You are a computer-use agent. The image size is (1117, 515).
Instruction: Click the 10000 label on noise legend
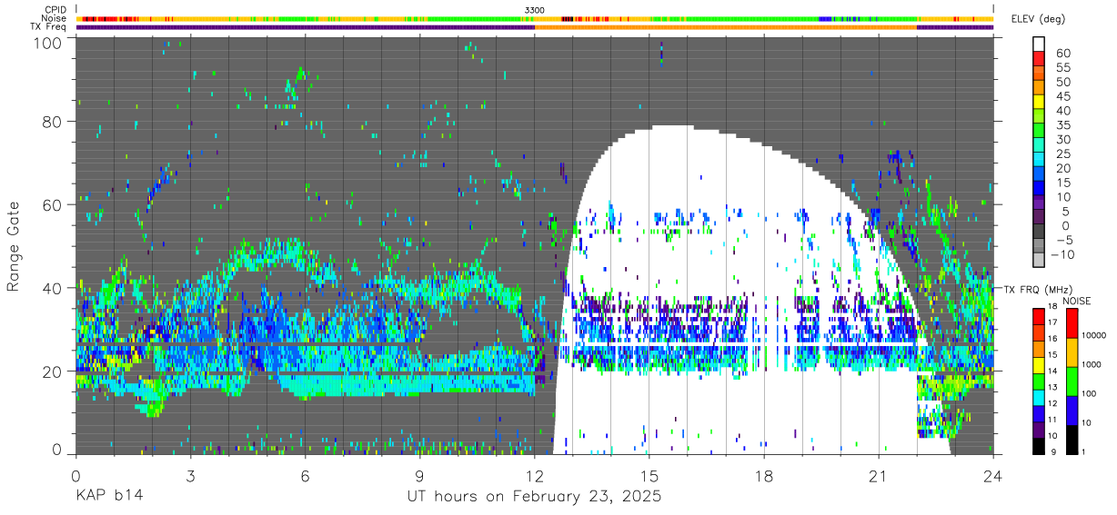tap(1092, 337)
